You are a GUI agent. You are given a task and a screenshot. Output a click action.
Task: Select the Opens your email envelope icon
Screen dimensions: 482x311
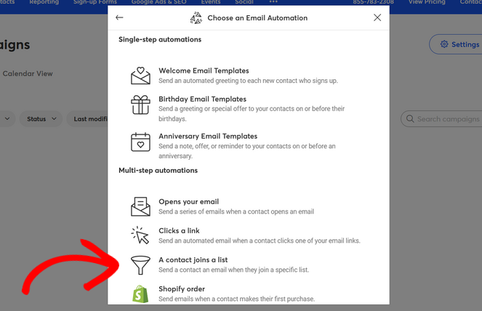(x=140, y=206)
